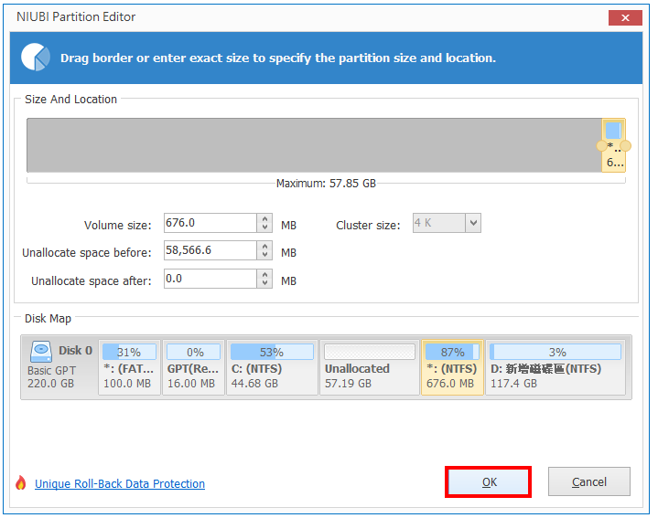Open the Cluster size dropdown
This screenshot has height=518, width=658.
coord(473,223)
